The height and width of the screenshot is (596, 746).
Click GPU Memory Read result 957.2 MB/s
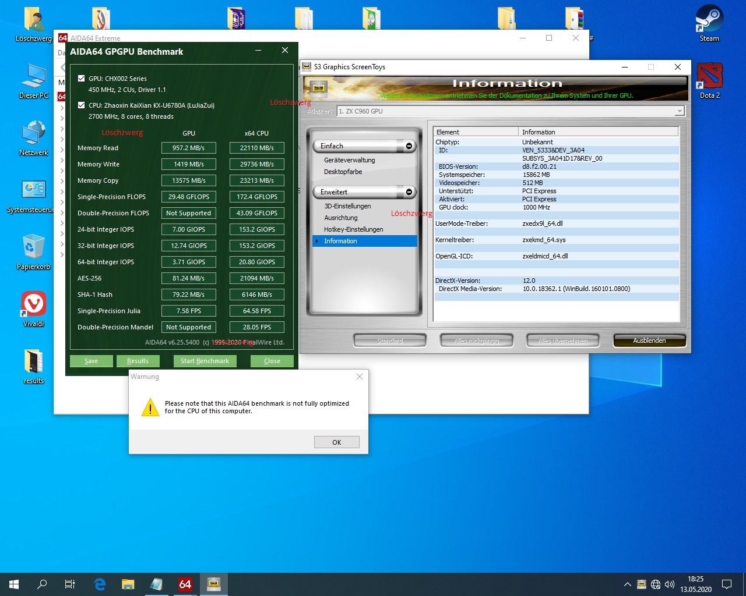click(x=189, y=148)
